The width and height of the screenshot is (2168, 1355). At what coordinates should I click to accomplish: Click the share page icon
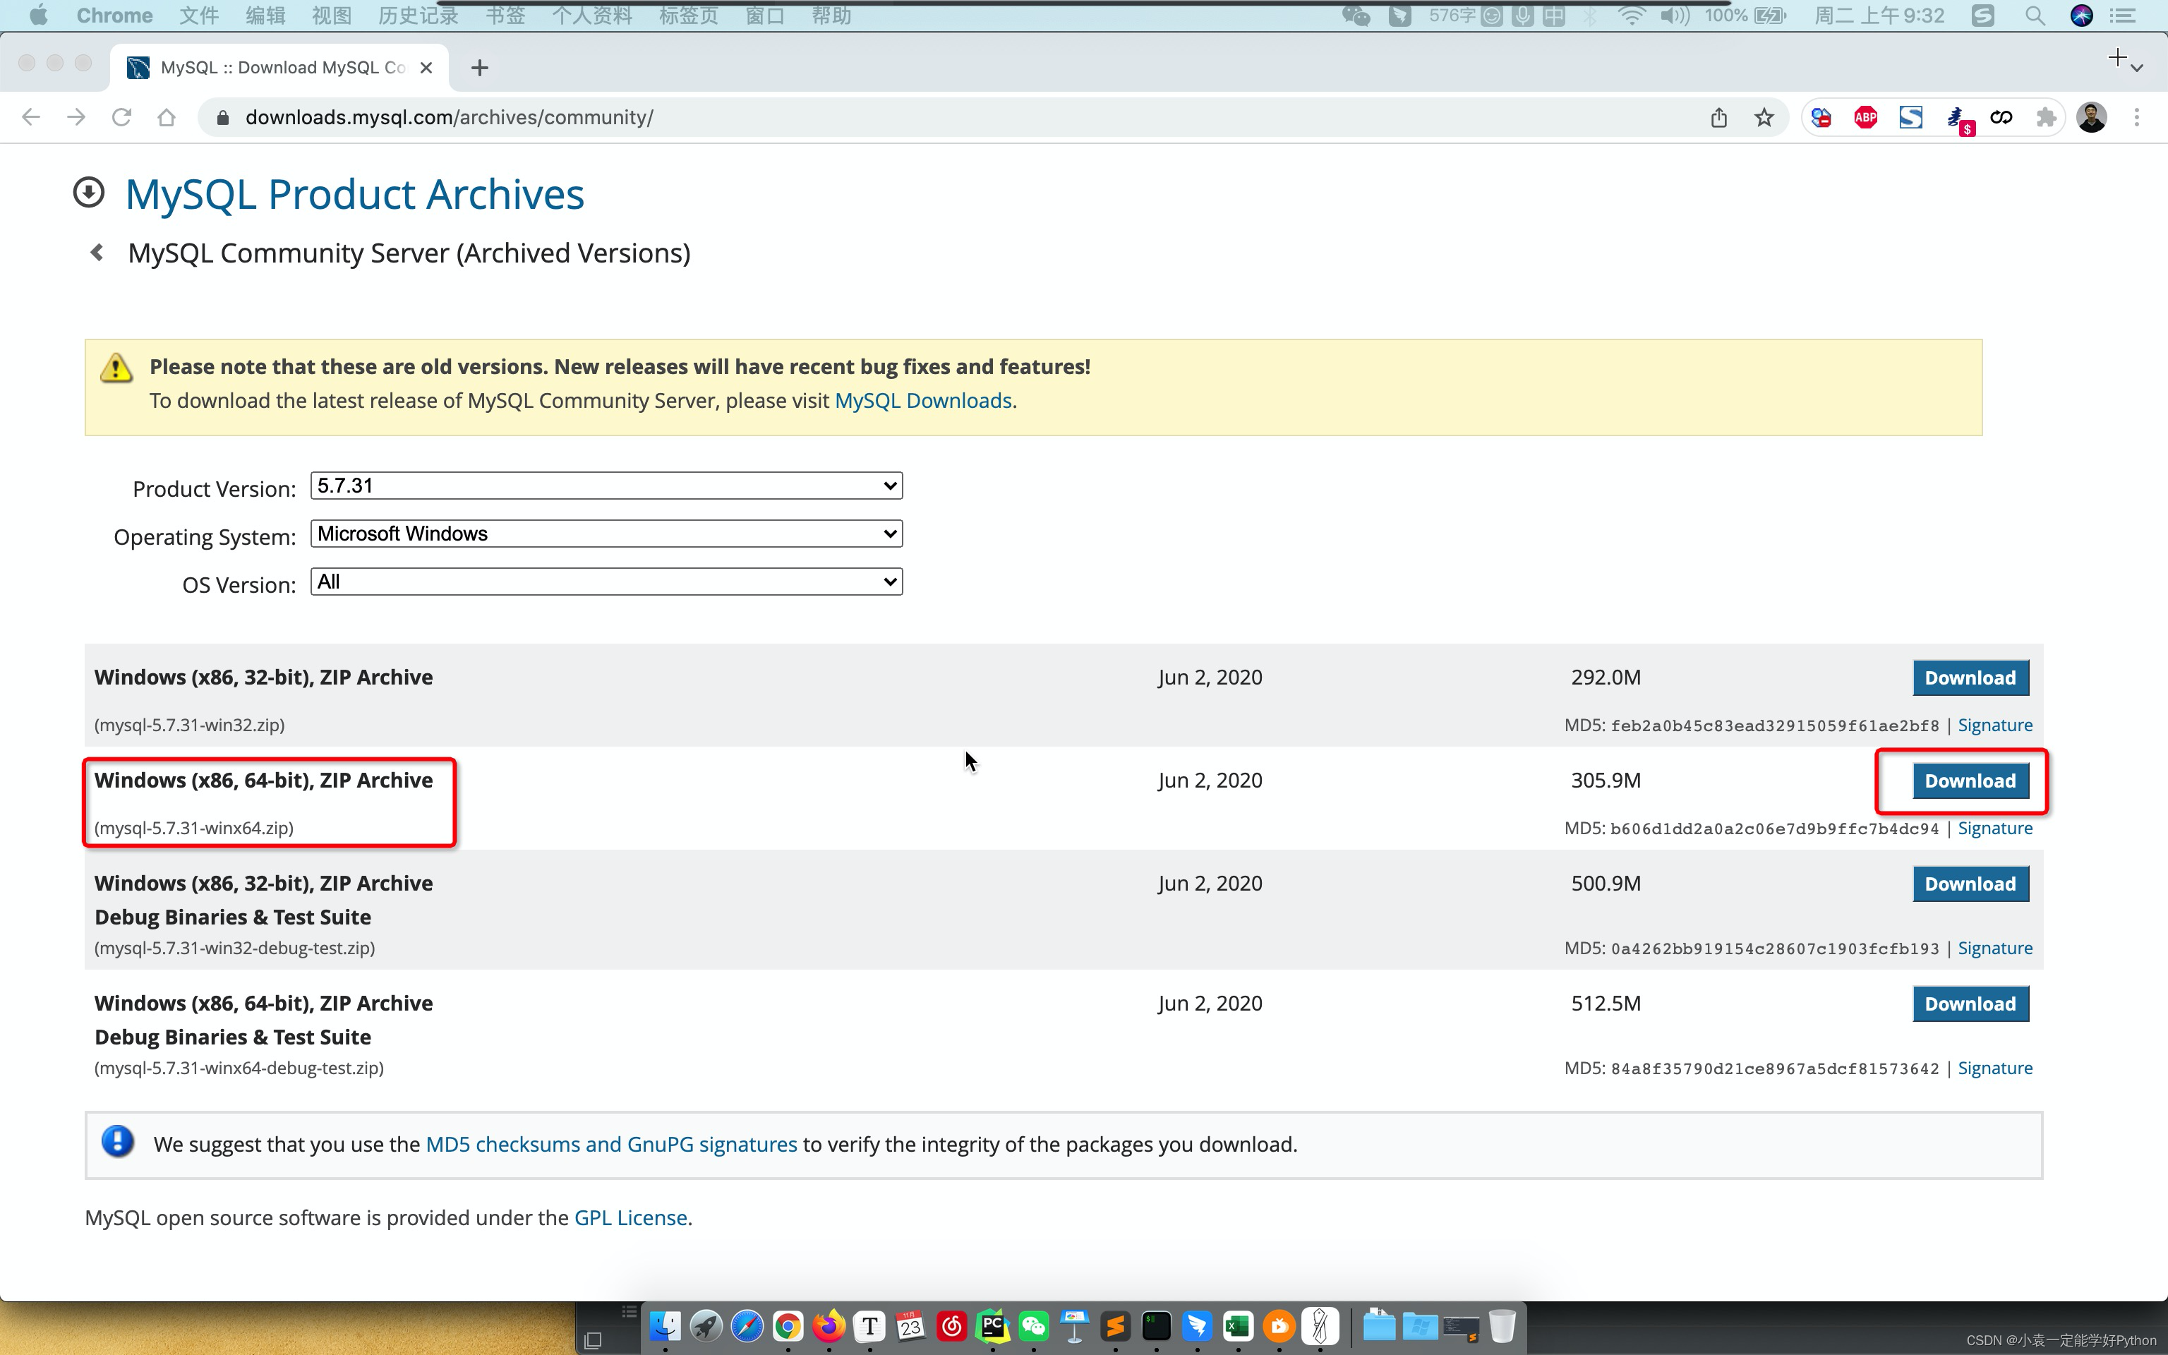click(1718, 117)
